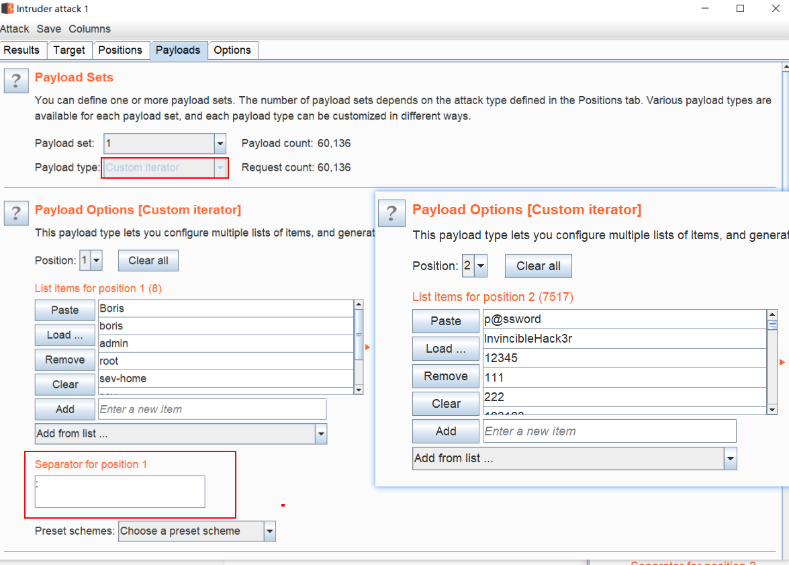Open the Position 1 dropdown

pyautogui.click(x=97, y=261)
